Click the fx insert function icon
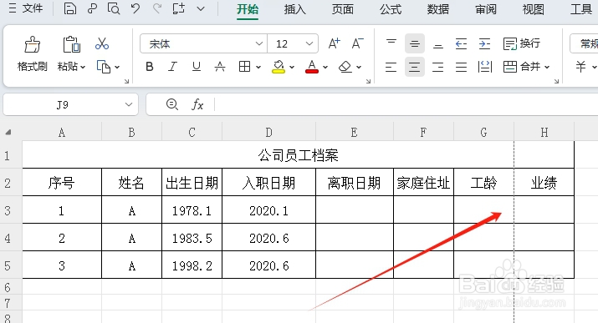 point(197,104)
